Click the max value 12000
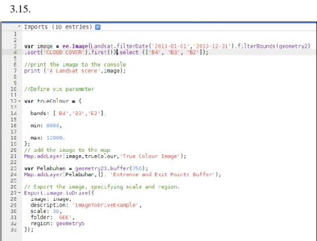This screenshot has width=317, height=241. coord(55,138)
